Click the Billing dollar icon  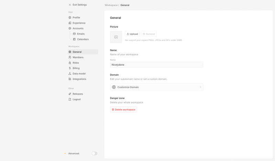[70, 68]
